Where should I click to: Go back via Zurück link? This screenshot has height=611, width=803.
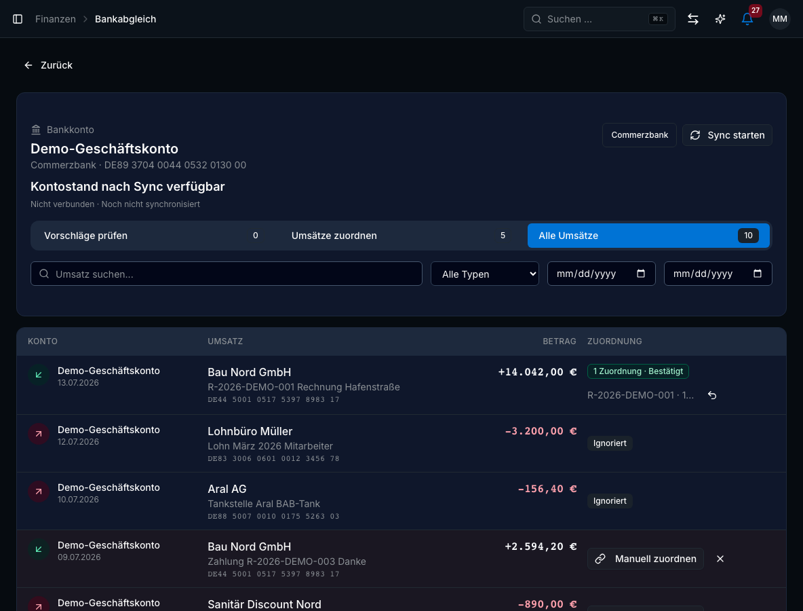click(49, 65)
